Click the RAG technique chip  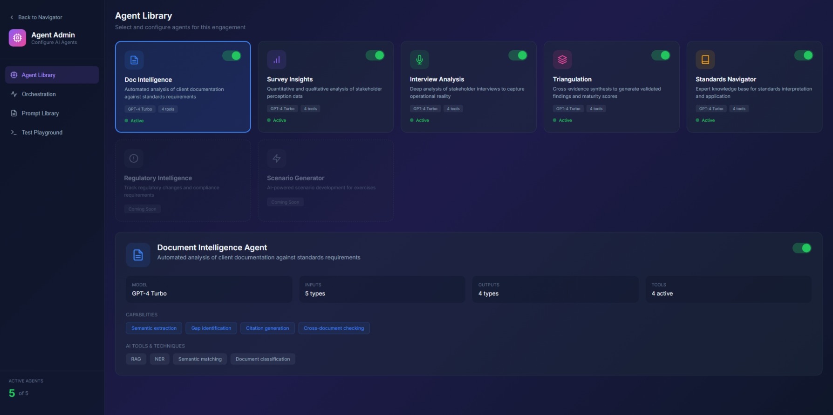[136, 359]
